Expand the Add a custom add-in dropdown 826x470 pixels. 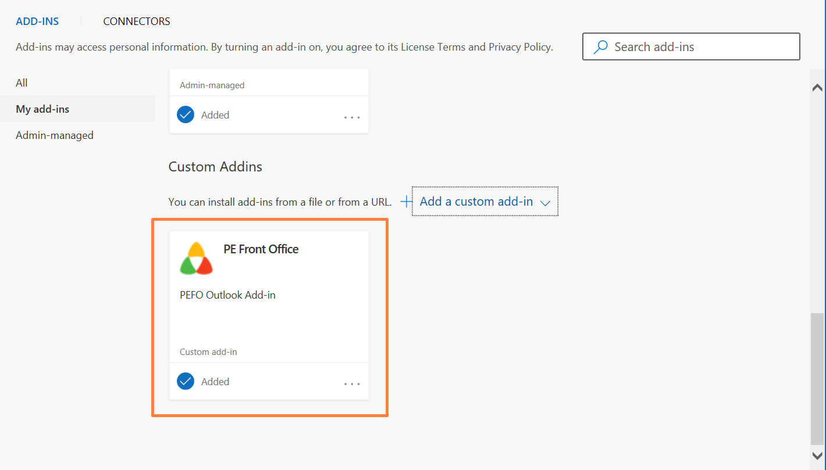point(476,202)
